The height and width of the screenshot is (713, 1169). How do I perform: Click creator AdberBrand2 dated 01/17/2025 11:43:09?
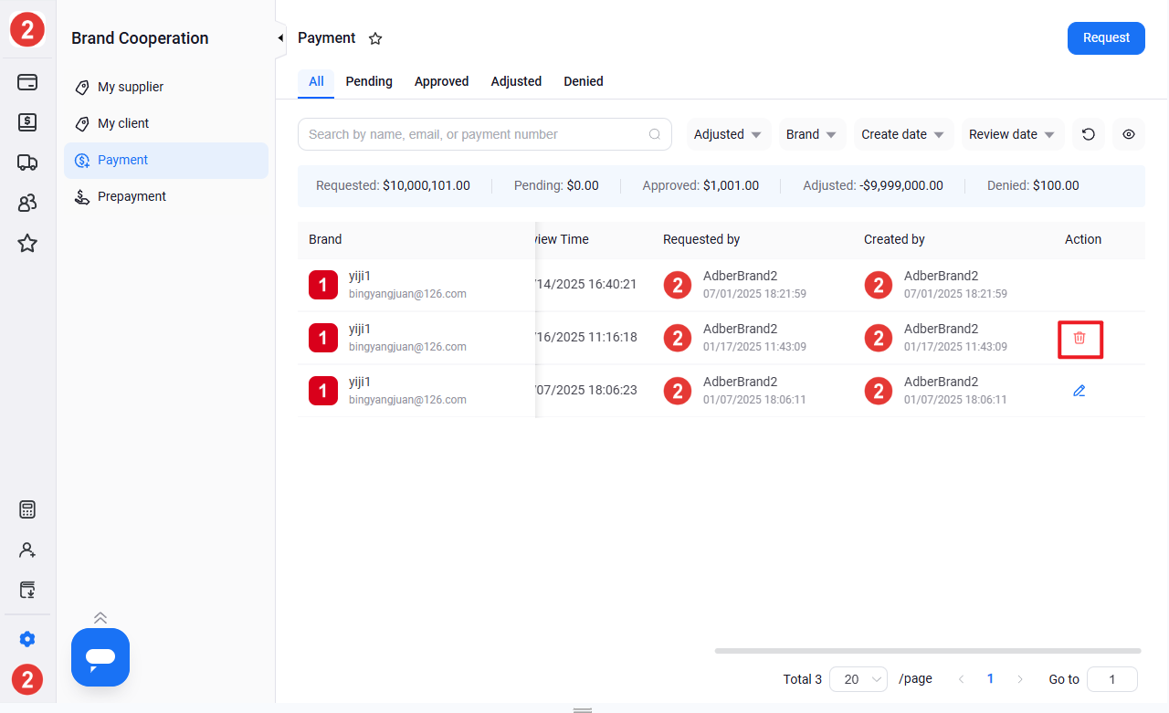click(x=941, y=329)
